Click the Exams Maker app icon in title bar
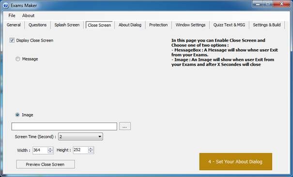This screenshot has height=177, width=293. 6,5
